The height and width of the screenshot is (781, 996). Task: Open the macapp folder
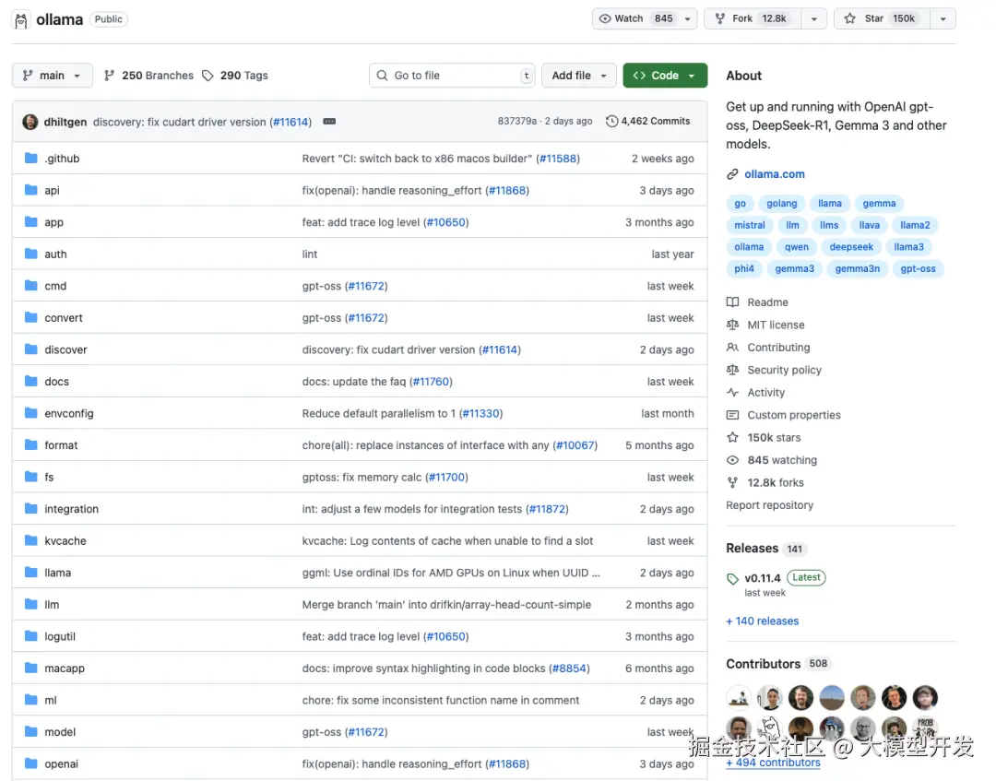(65, 668)
